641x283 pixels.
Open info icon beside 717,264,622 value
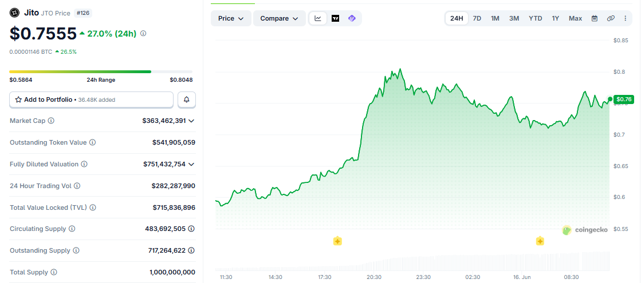[191, 250]
